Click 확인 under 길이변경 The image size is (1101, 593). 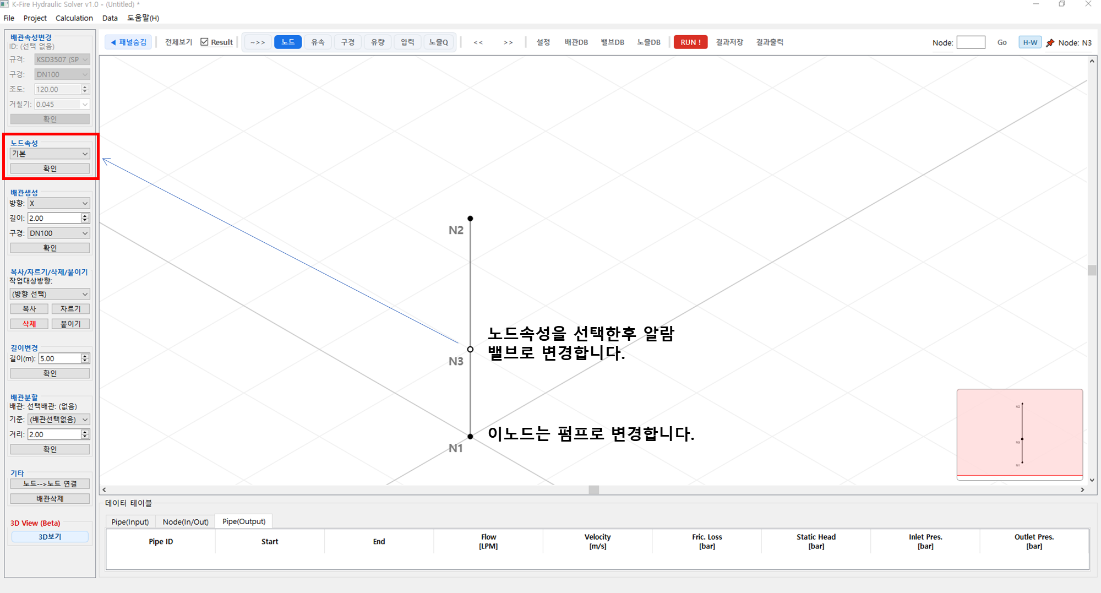click(x=50, y=373)
